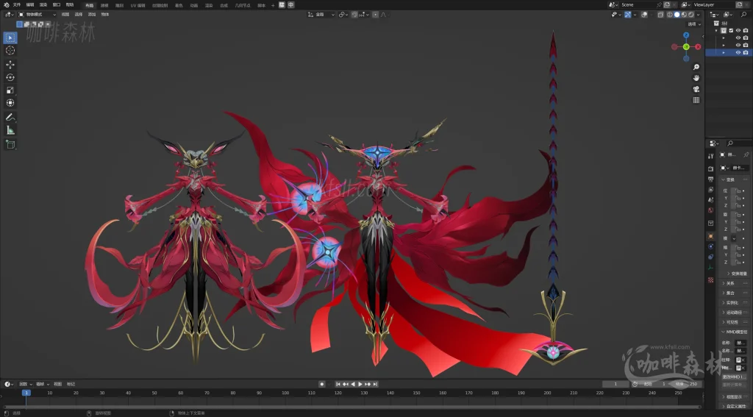Pick the Scale tool in toolbar

point(10,90)
